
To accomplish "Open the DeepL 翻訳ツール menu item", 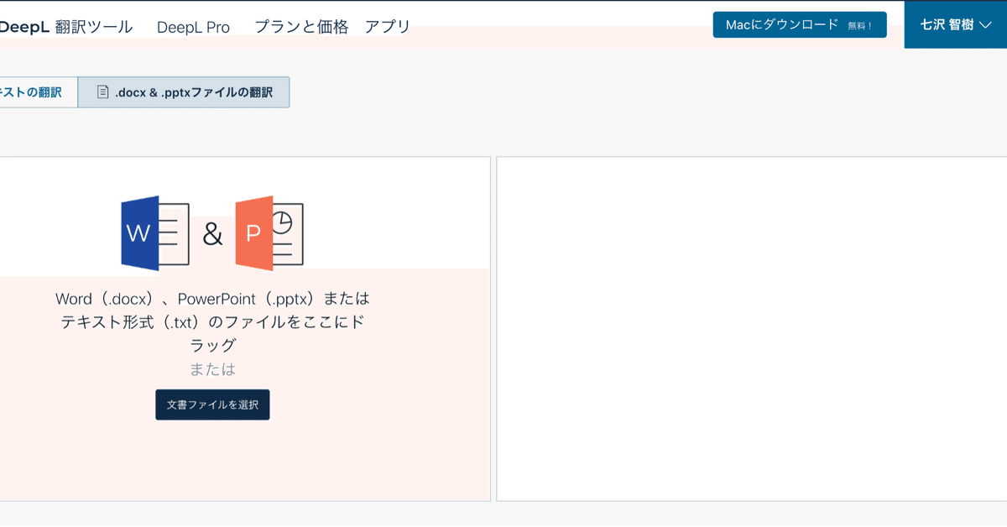I will [66, 27].
